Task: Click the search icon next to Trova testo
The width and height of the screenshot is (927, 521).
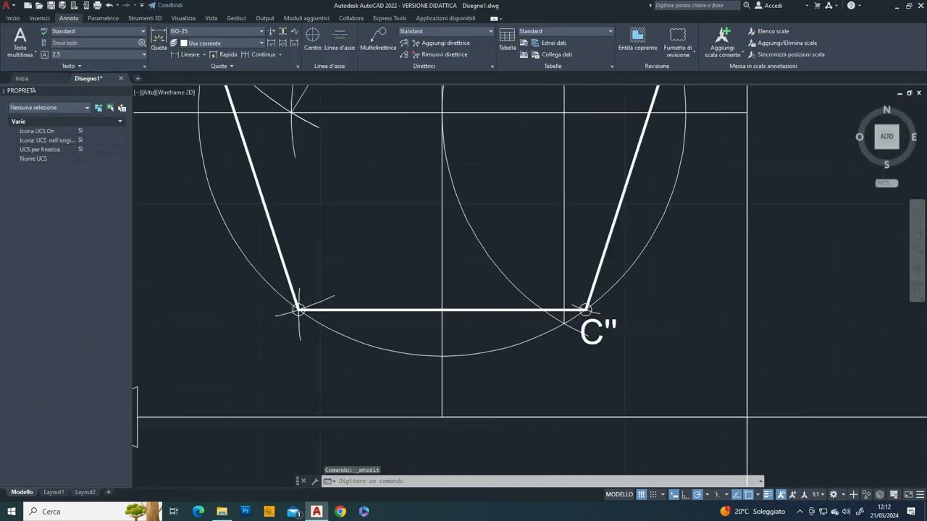Action: pyautogui.click(x=142, y=43)
